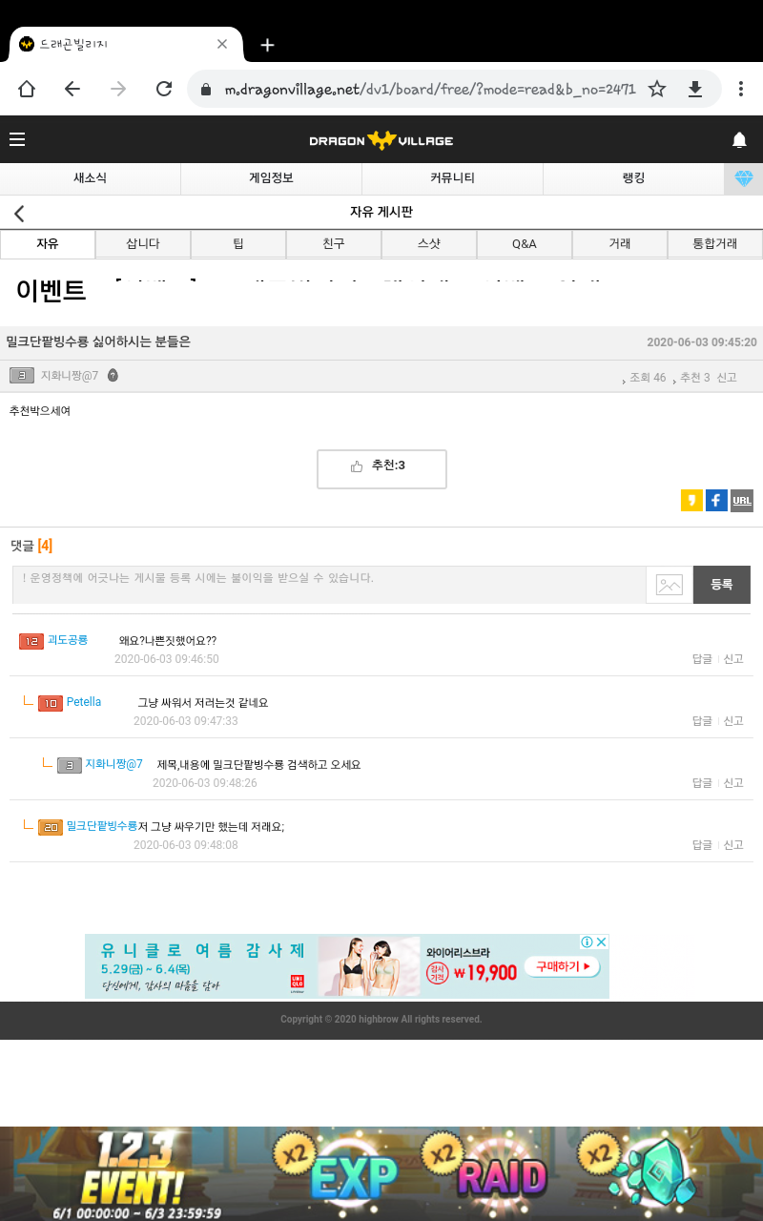The height and width of the screenshot is (1221, 763).
Task: Tap the notification bell icon
Action: [739, 140]
